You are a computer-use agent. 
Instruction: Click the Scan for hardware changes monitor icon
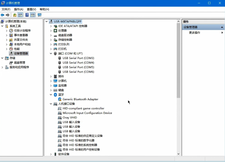click(x=39, y=15)
